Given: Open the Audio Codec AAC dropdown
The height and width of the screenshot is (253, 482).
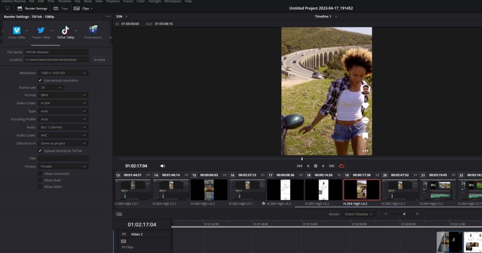Looking at the screenshot, I should point(63,135).
